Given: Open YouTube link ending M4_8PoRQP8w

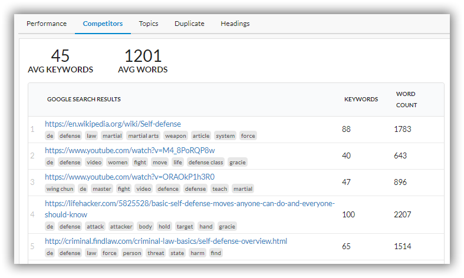Looking at the screenshot, I should click(x=130, y=151).
